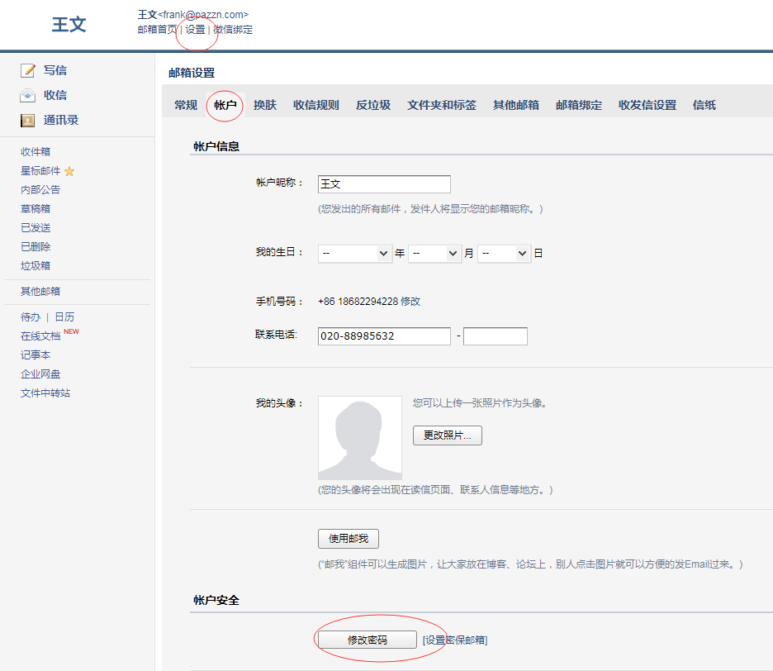The width and height of the screenshot is (773, 671).
Task: Open the birthday month dropdown
Action: (434, 254)
